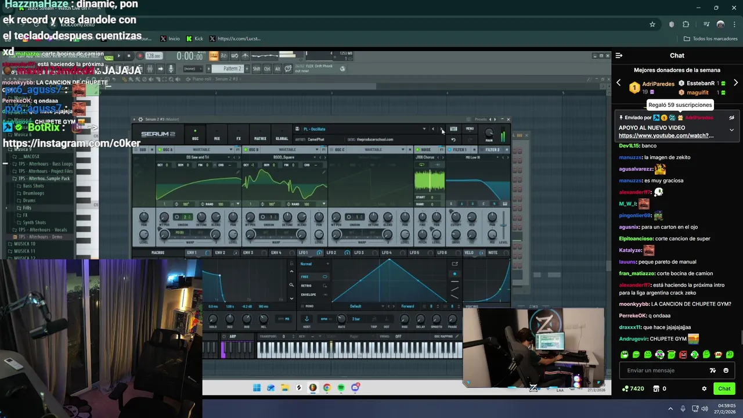Viewport: 743px width, 418px height.
Task: Click the FL Studio icon in stream taskbar
Action: tap(313, 388)
